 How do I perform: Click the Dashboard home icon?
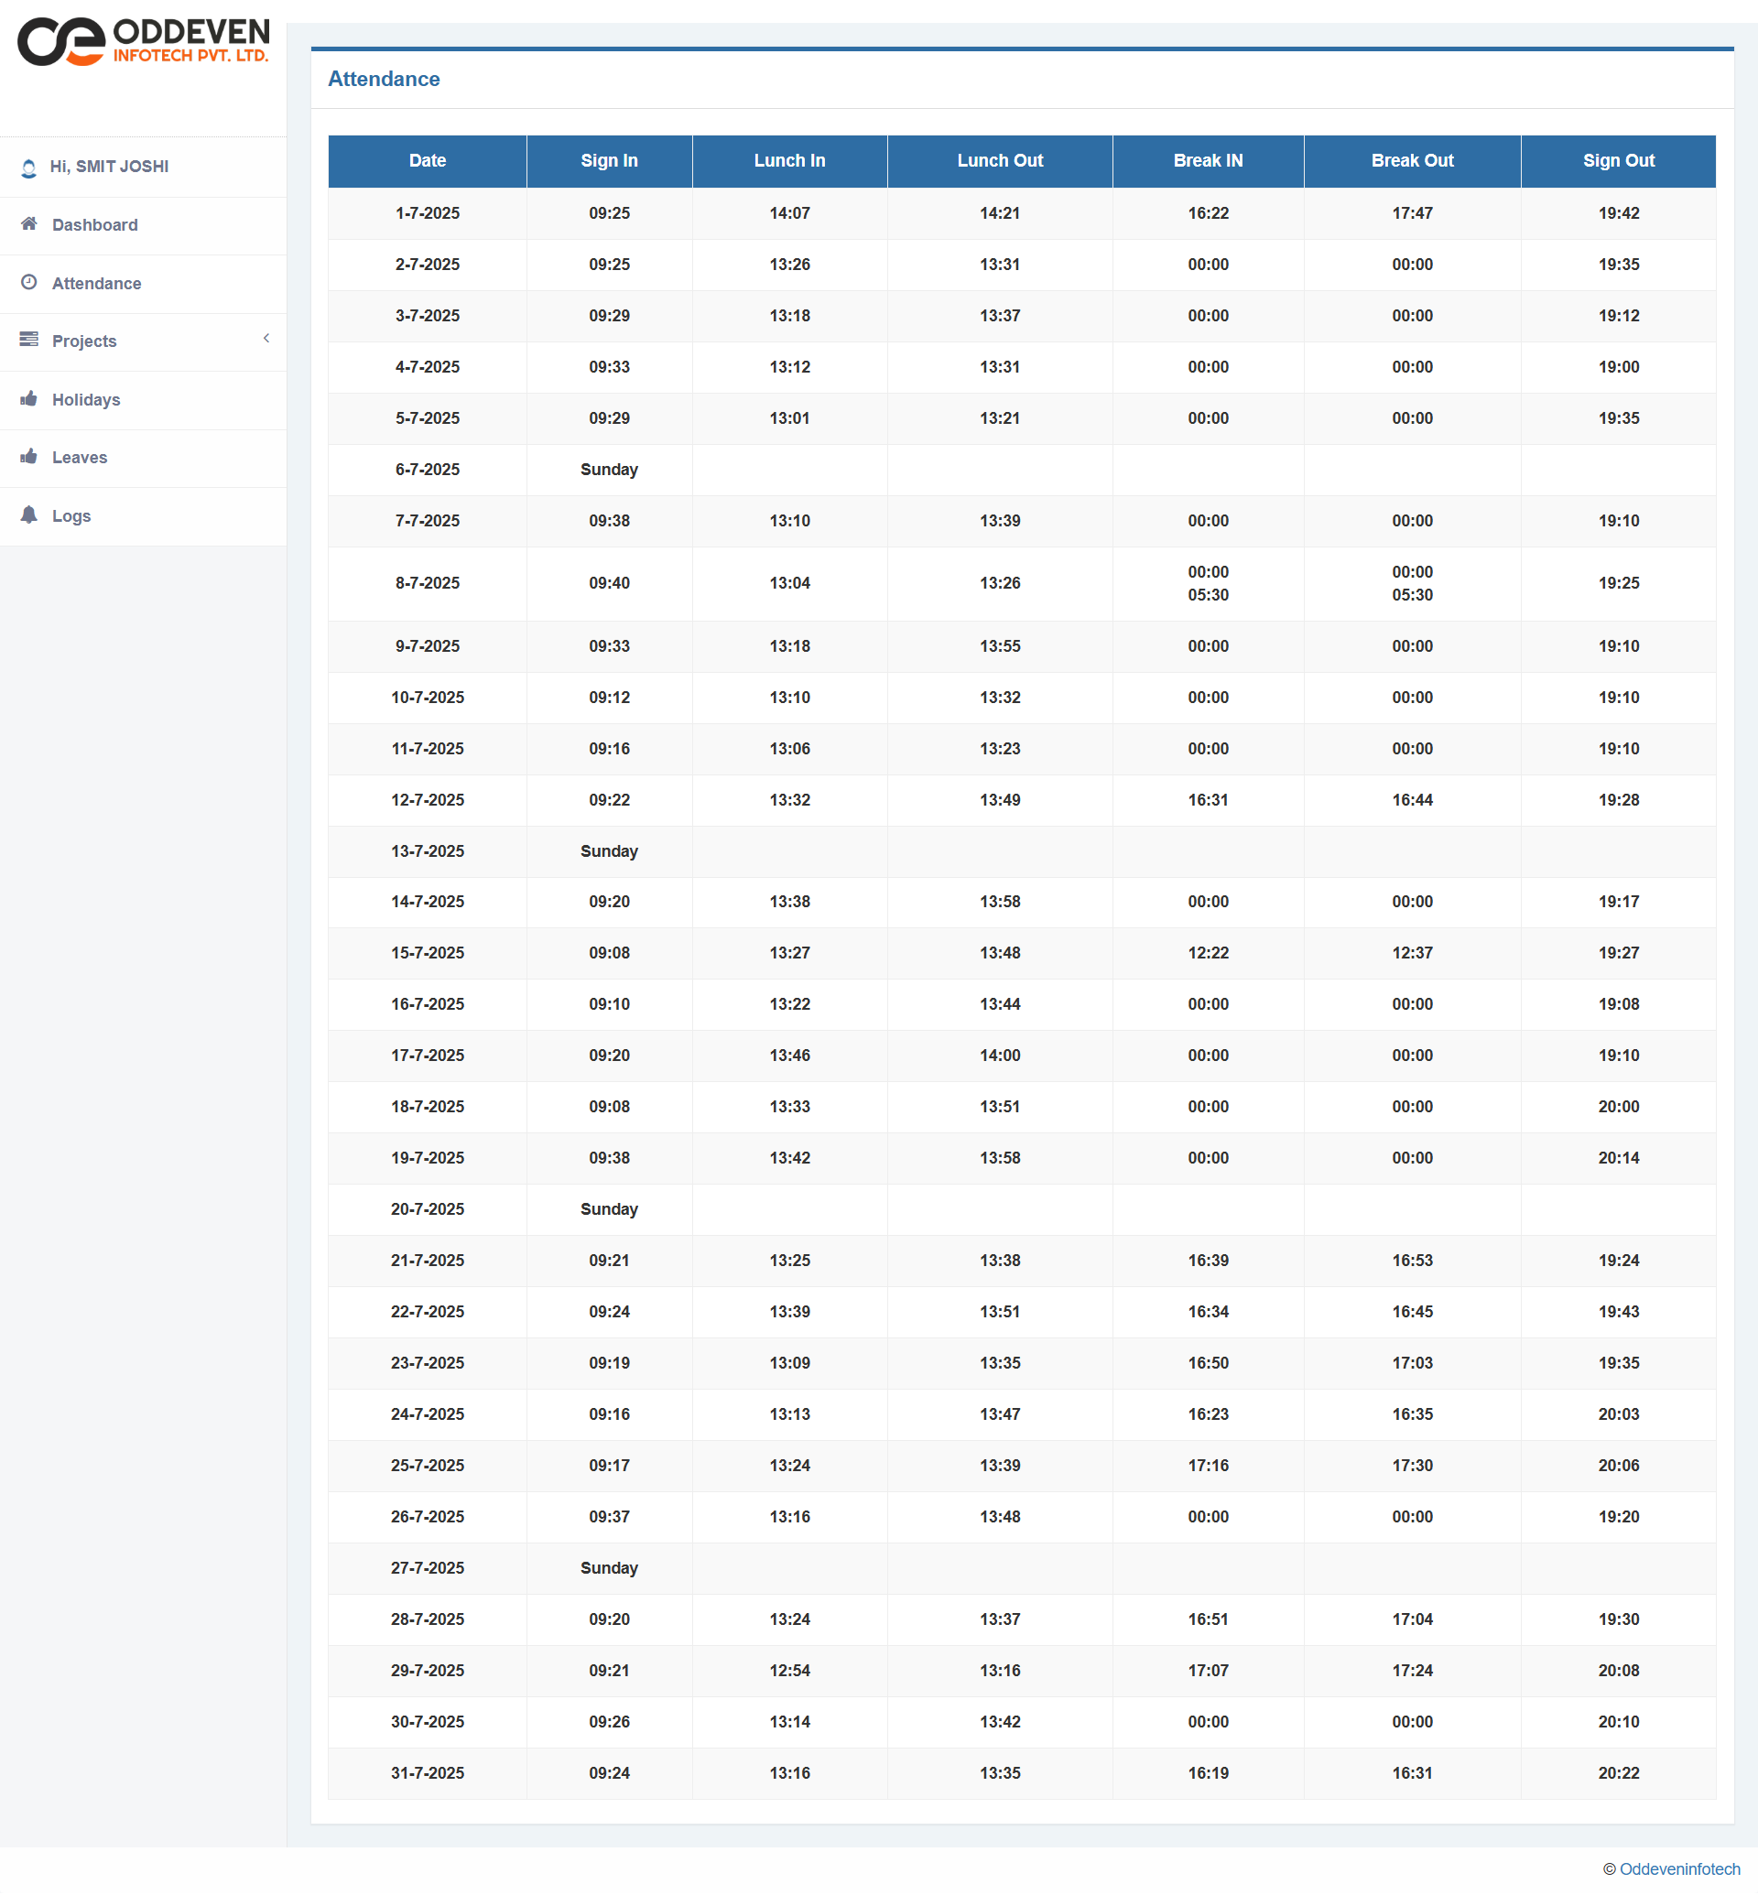pyautogui.click(x=29, y=223)
